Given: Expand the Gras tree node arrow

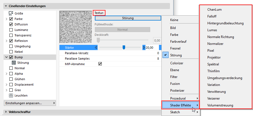Looking at the screenshot, I should coord(6,90).
